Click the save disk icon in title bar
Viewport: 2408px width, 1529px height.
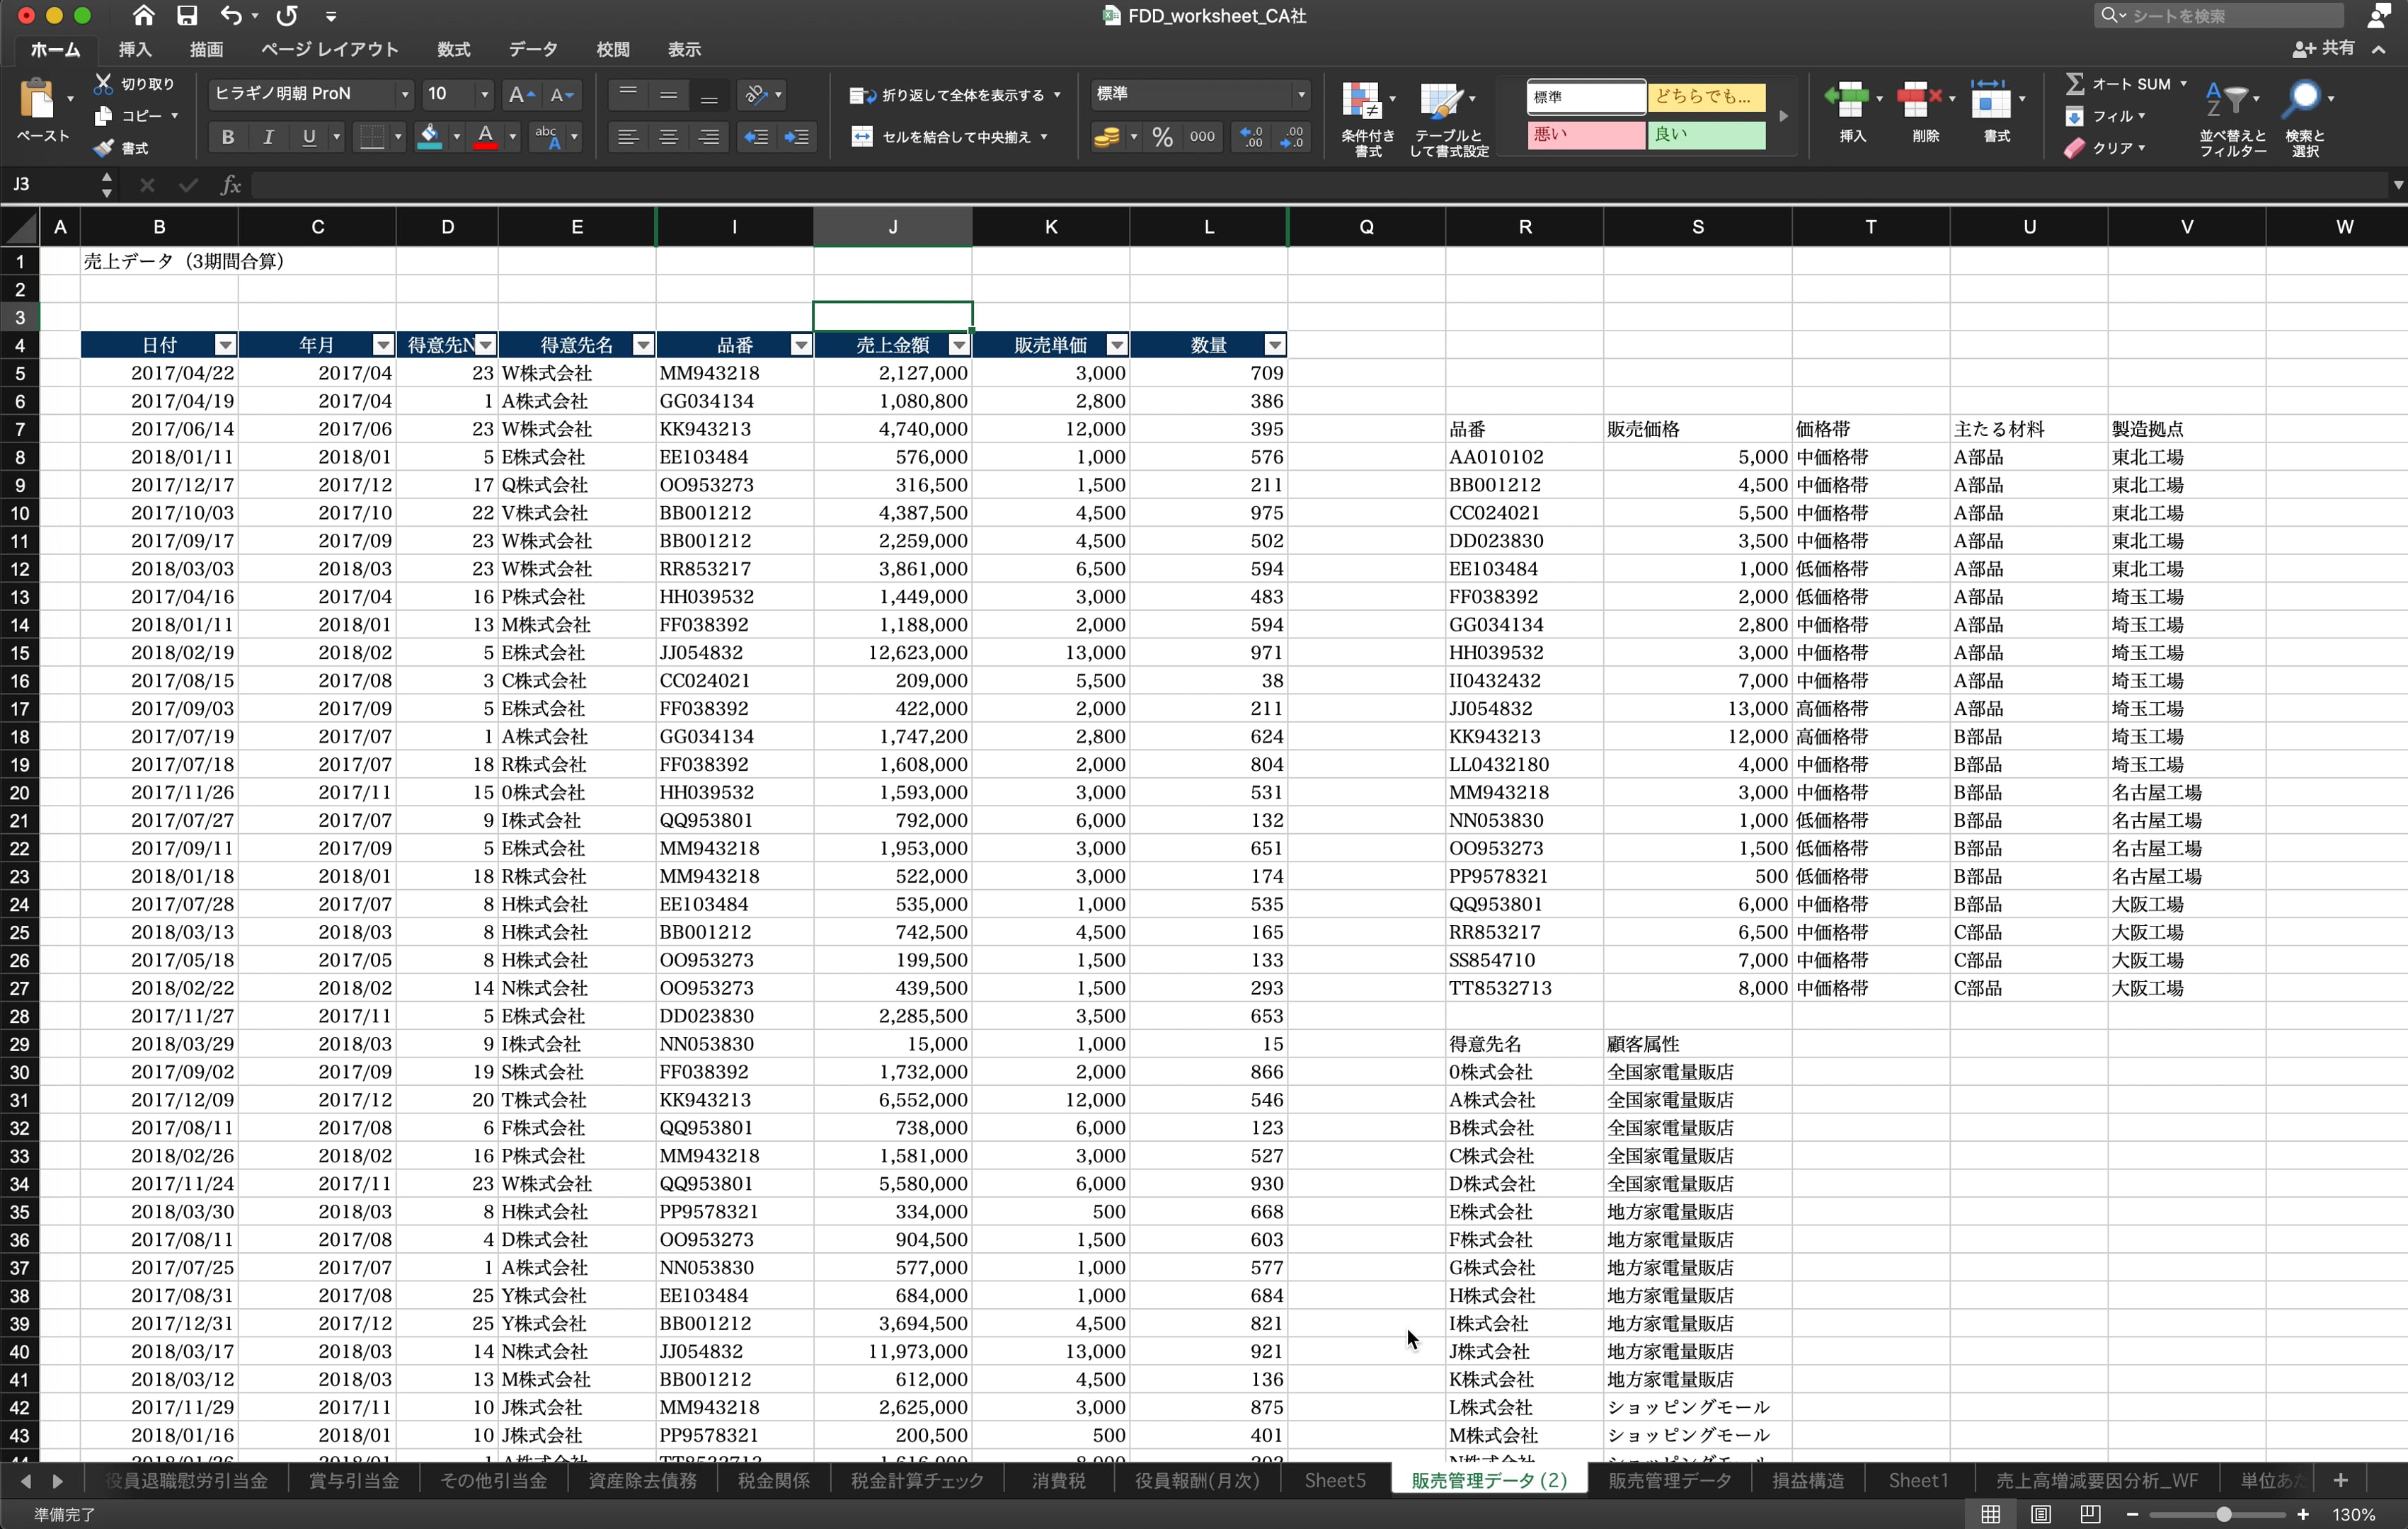tap(187, 16)
